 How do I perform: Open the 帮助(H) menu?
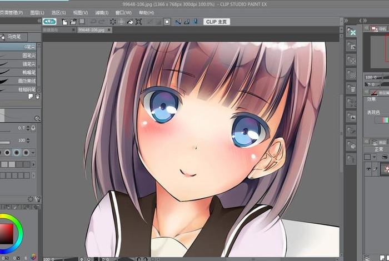click(x=146, y=13)
